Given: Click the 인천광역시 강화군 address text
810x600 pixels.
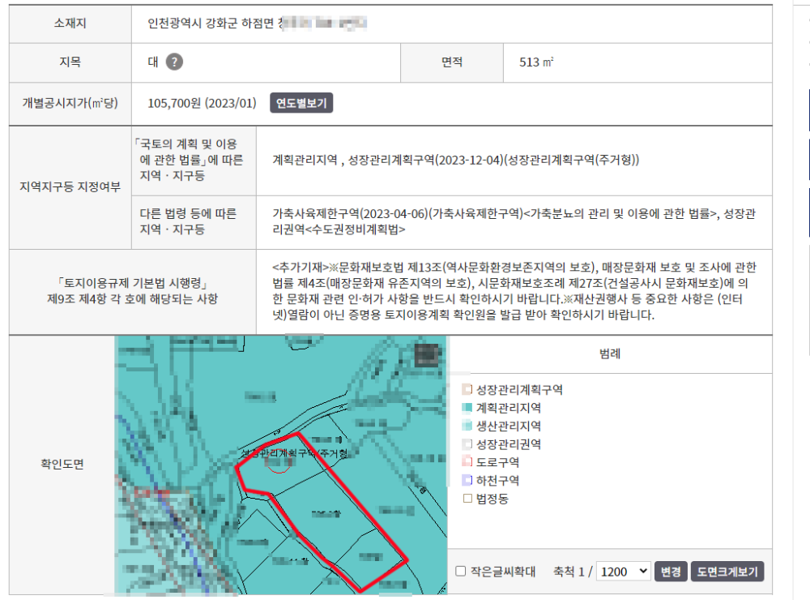Looking at the screenshot, I should coord(212,24).
